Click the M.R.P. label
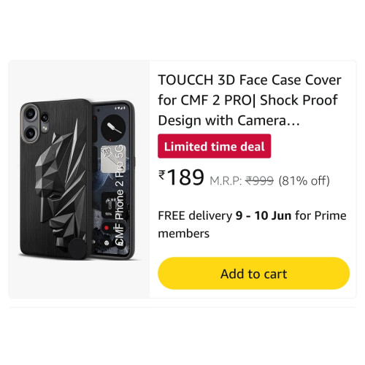 point(226,181)
